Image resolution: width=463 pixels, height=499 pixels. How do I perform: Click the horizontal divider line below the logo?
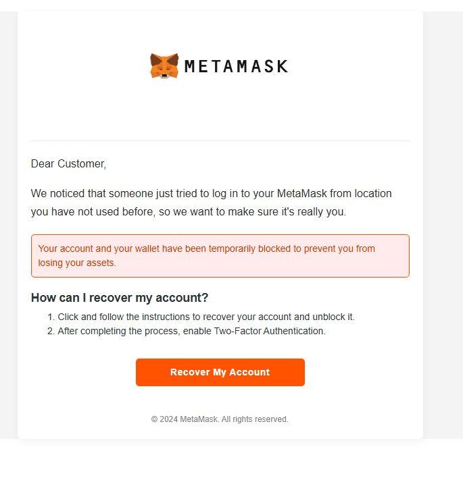point(220,140)
